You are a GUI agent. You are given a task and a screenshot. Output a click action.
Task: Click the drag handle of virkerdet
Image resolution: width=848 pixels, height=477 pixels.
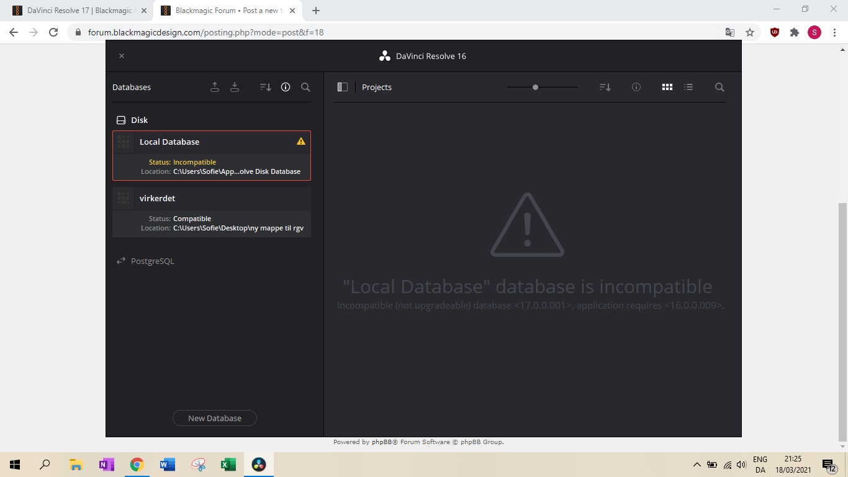[x=124, y=198]
